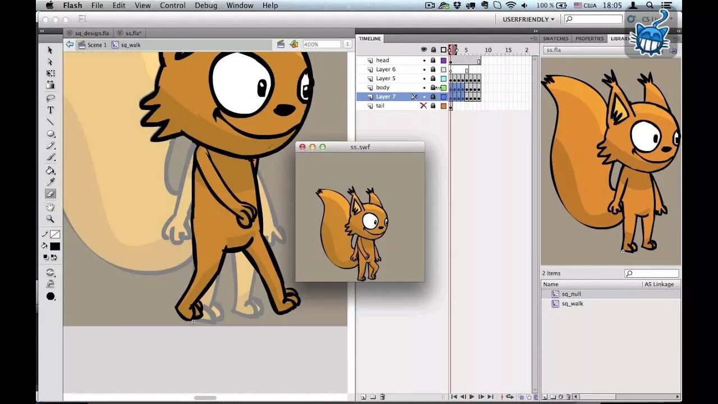718x404 pixels.
Task: Go to first frame of timeline
Action: tap(454, 397)
